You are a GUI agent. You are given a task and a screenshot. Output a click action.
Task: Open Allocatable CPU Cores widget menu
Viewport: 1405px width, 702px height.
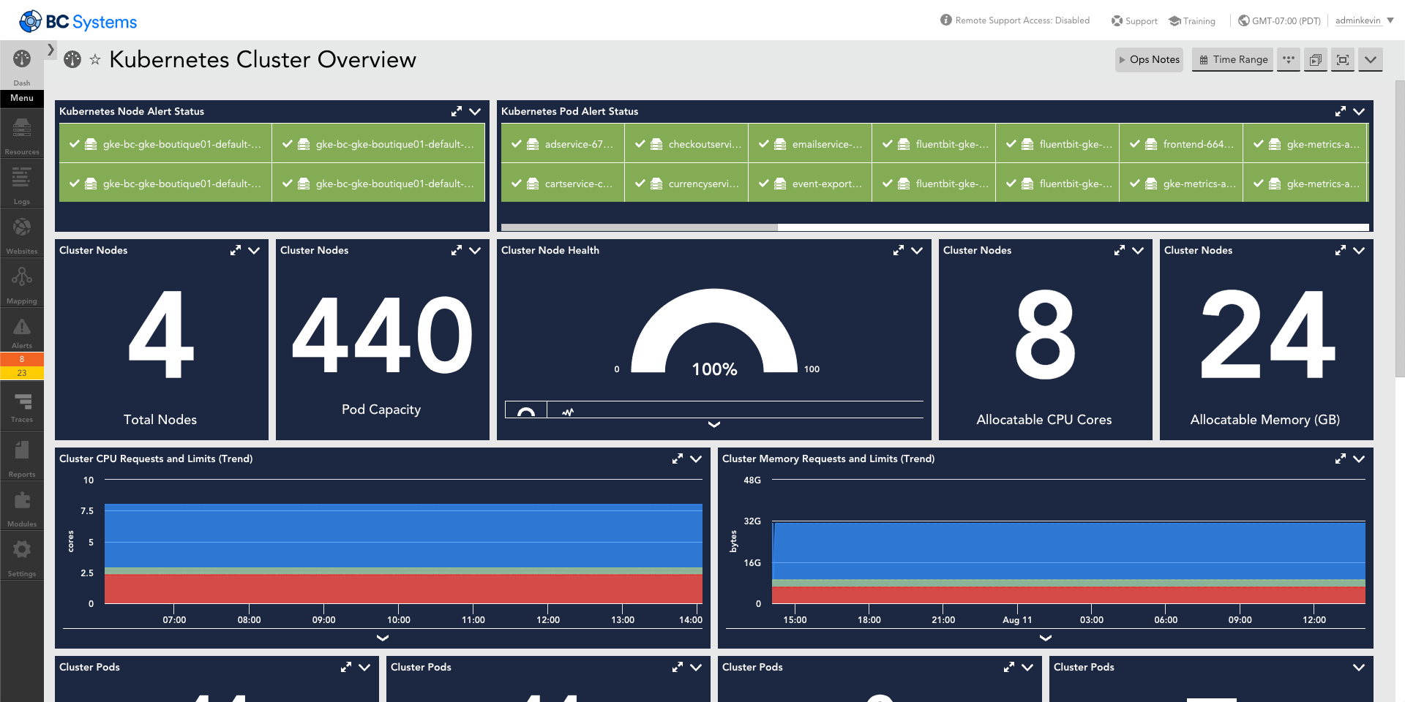point(1138,250)
